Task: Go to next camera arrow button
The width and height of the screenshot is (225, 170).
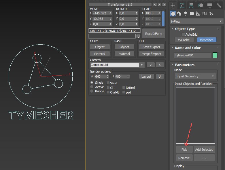Action: (160, 65)
